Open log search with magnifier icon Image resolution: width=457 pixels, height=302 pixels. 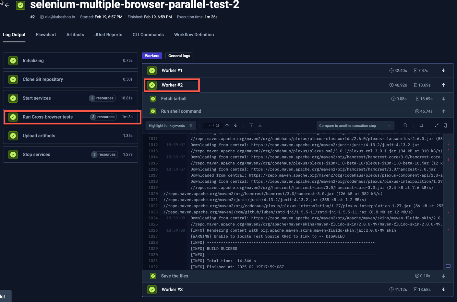(x=405, y=125)
